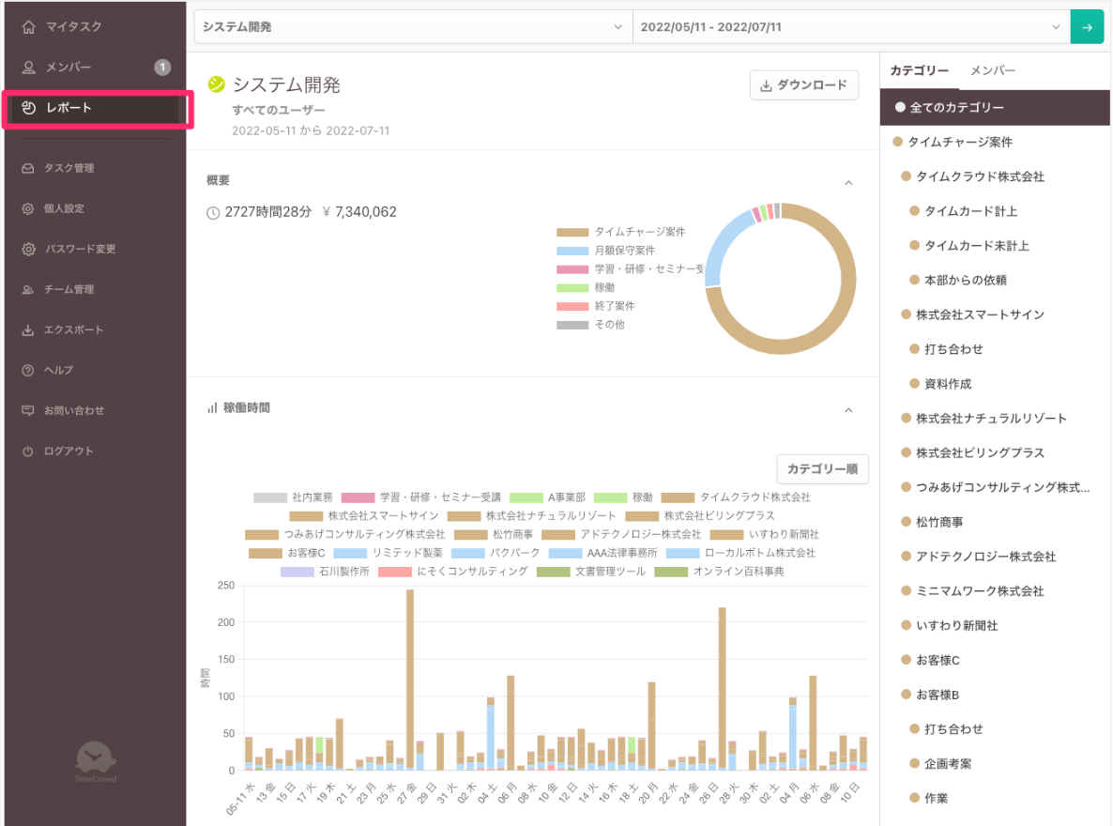Open Task Management inbox icon

pyautogui.click(x=28, y=169)
